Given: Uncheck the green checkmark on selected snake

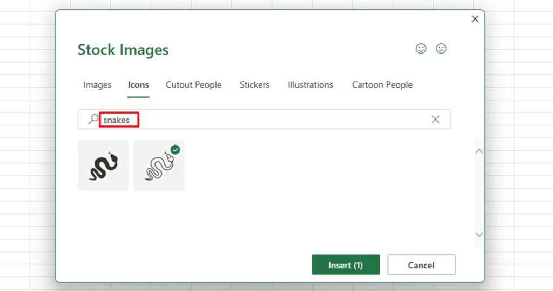Looking at the screenshot, I should coord(176,149).
